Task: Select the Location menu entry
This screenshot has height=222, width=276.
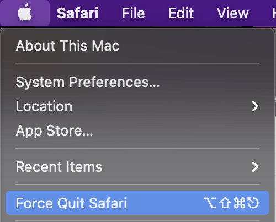Action: point(44,106)
